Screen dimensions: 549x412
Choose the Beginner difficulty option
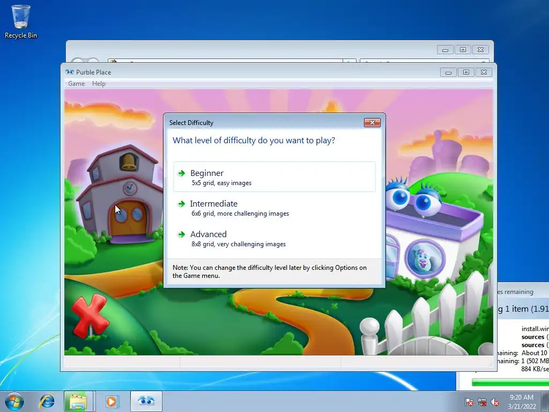(274, 177)
